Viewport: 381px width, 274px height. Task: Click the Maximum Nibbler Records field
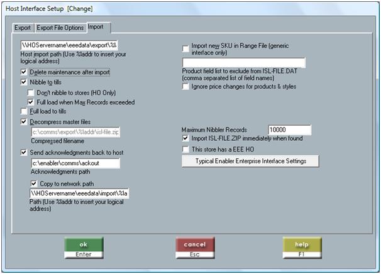pos(290,129)
